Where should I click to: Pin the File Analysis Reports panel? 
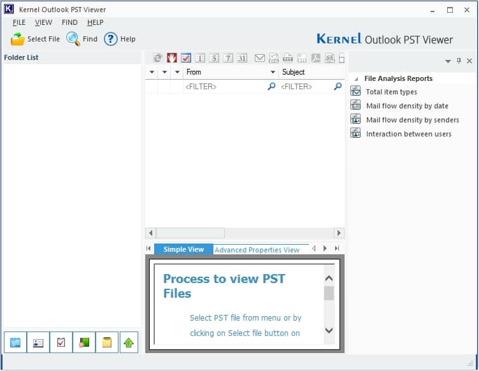click(x=459, y=61)
